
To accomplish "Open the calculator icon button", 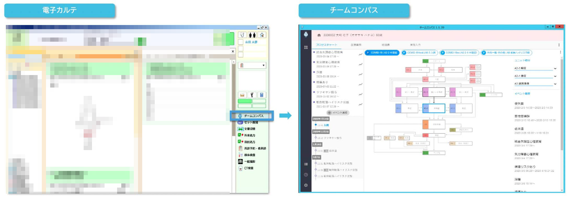I will point(262,95).
